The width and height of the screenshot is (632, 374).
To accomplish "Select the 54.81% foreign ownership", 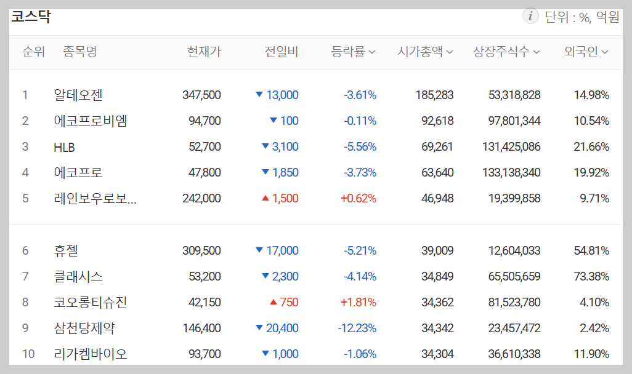I will tap(591, 251).
